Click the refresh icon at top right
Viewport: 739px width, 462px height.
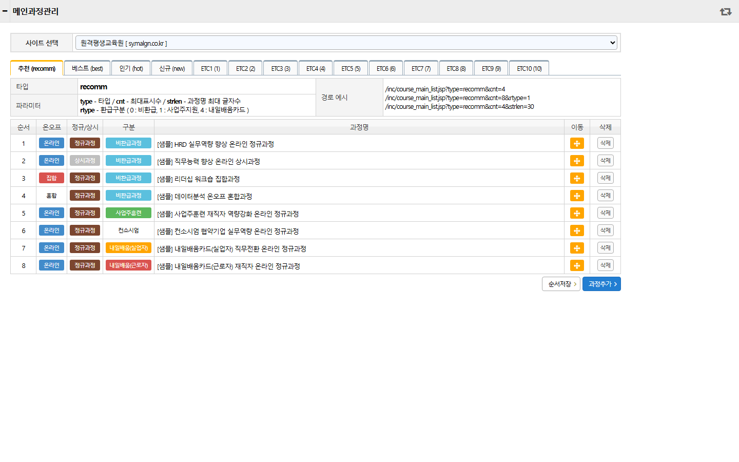pyautogui.click(x=725, y=11)
